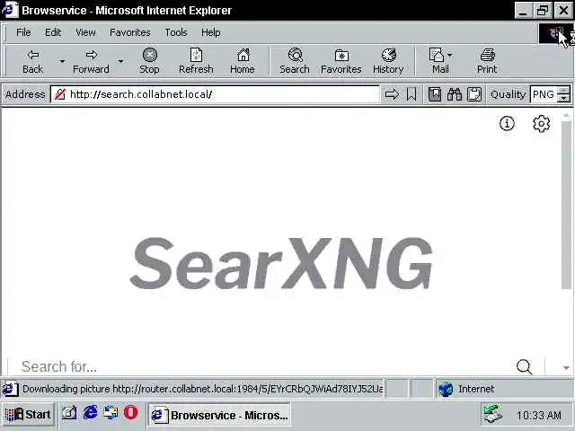Viewport: 575px width, 431px height.
Task: Click the "Quality" label
Action: pyautogui.click(x=509, y=94)
